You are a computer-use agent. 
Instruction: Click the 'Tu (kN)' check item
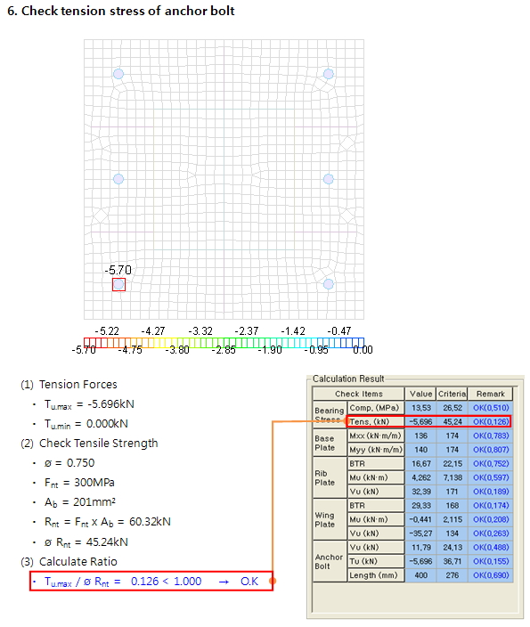(x=375, y=561)
